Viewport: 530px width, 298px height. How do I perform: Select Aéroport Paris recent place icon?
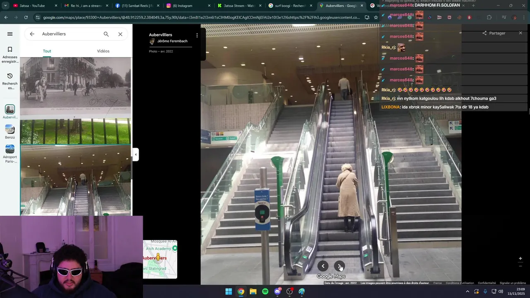(x=10, y=149)
